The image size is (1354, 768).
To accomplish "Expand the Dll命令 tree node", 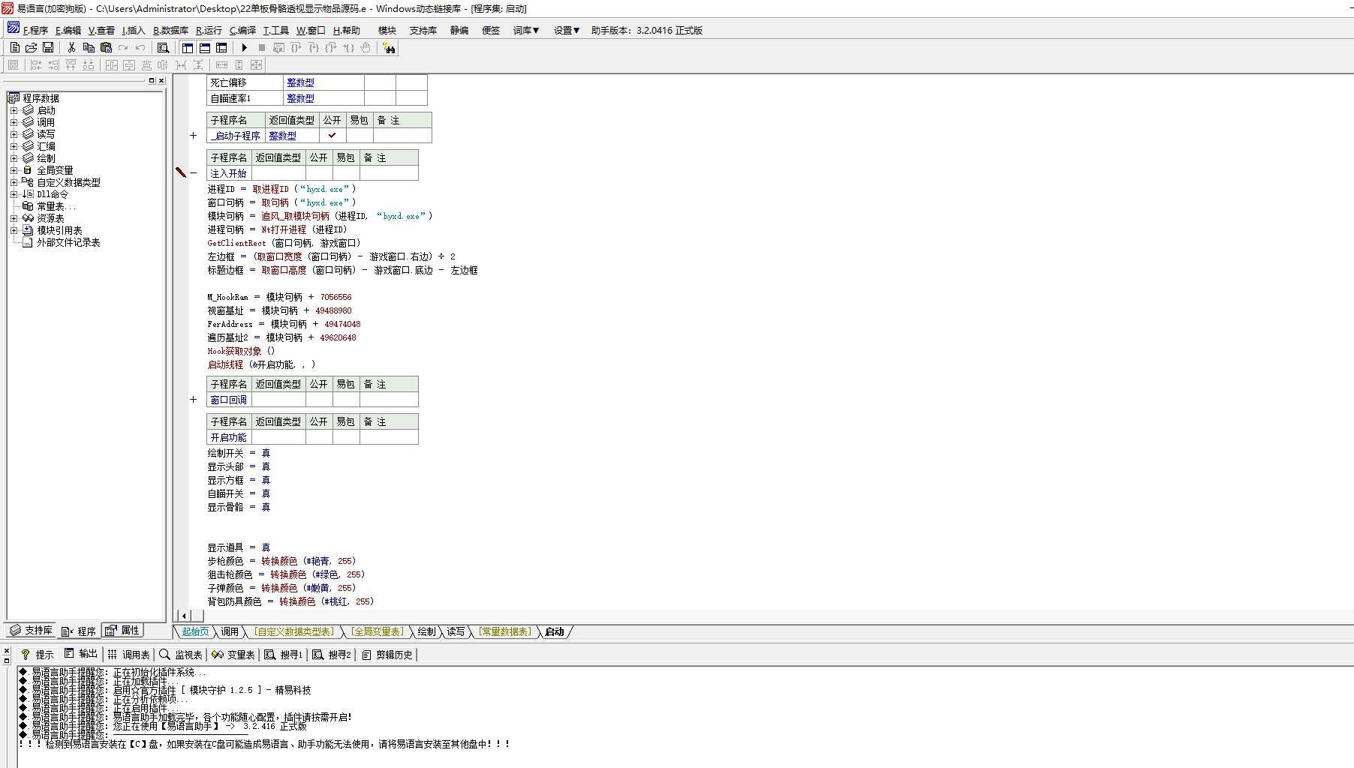I will (x=14, y=194).
